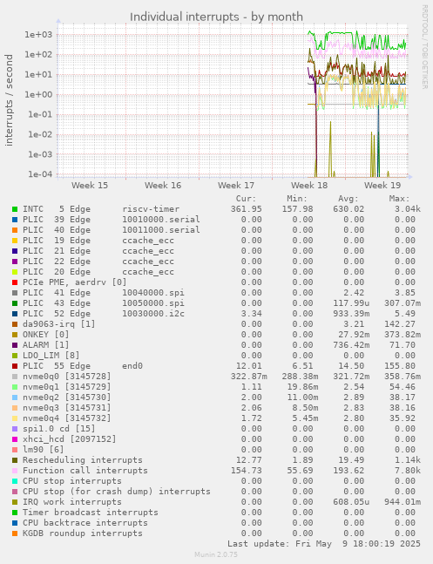Click the olive Rescheduling interrupts swatch
This screenshot has width=433, height=564.
[x=15, y=460]
